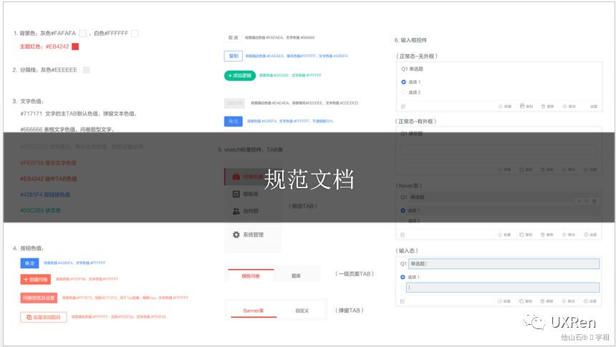
Task: Click the red 创建问卷 button
Action: pos(35,280)
